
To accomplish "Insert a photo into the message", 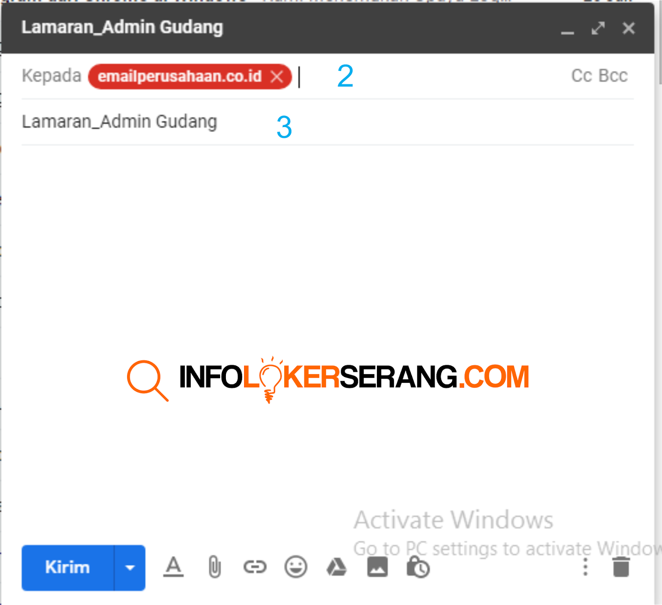I will click(377, 568).
